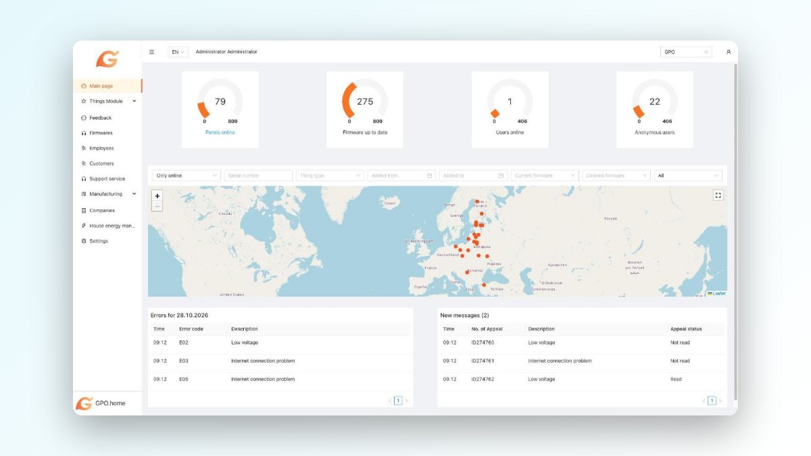The image size is (811, 456).
Task: Open the user profile icon at top right
Action: click(x=728, y=52)
